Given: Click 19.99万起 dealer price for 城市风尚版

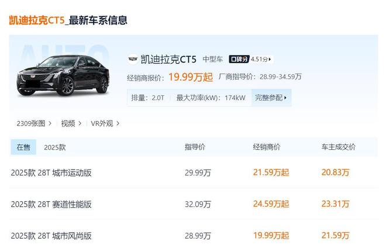Looking at the screenshot, I should click(x=271, y=236).
